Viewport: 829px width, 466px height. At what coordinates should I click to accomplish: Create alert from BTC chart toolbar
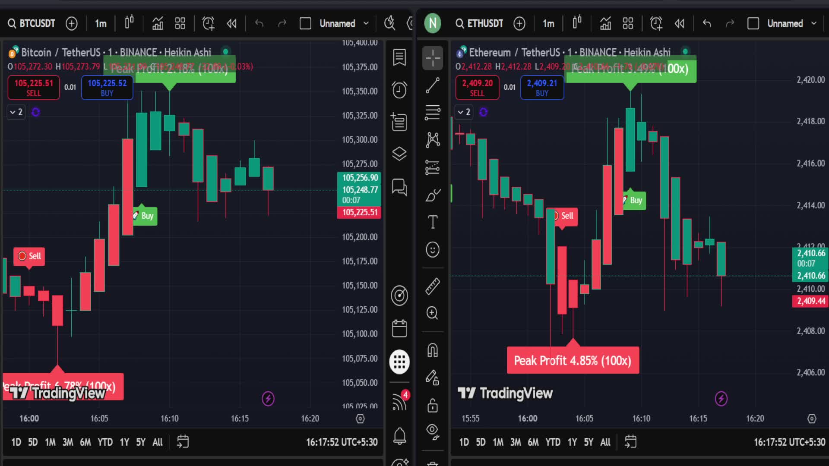coord(209,23)
